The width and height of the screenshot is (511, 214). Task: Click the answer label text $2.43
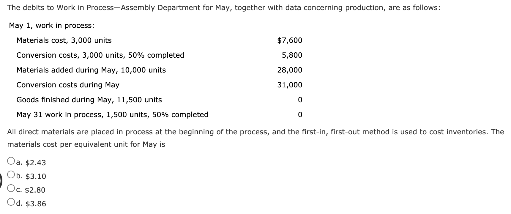34,163
